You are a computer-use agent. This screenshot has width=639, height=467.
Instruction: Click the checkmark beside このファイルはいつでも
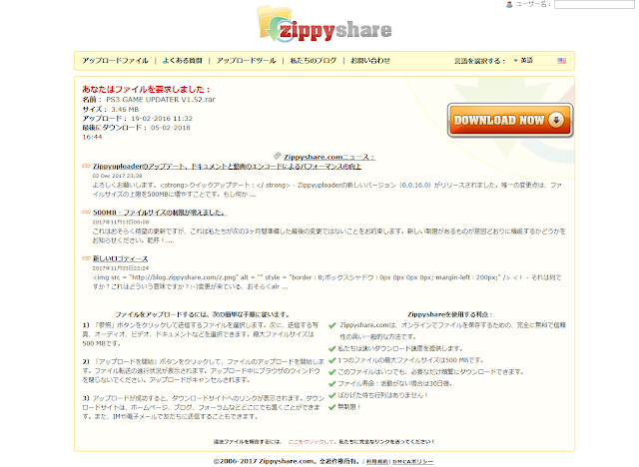pyautogui.click(x=332, y=372)
